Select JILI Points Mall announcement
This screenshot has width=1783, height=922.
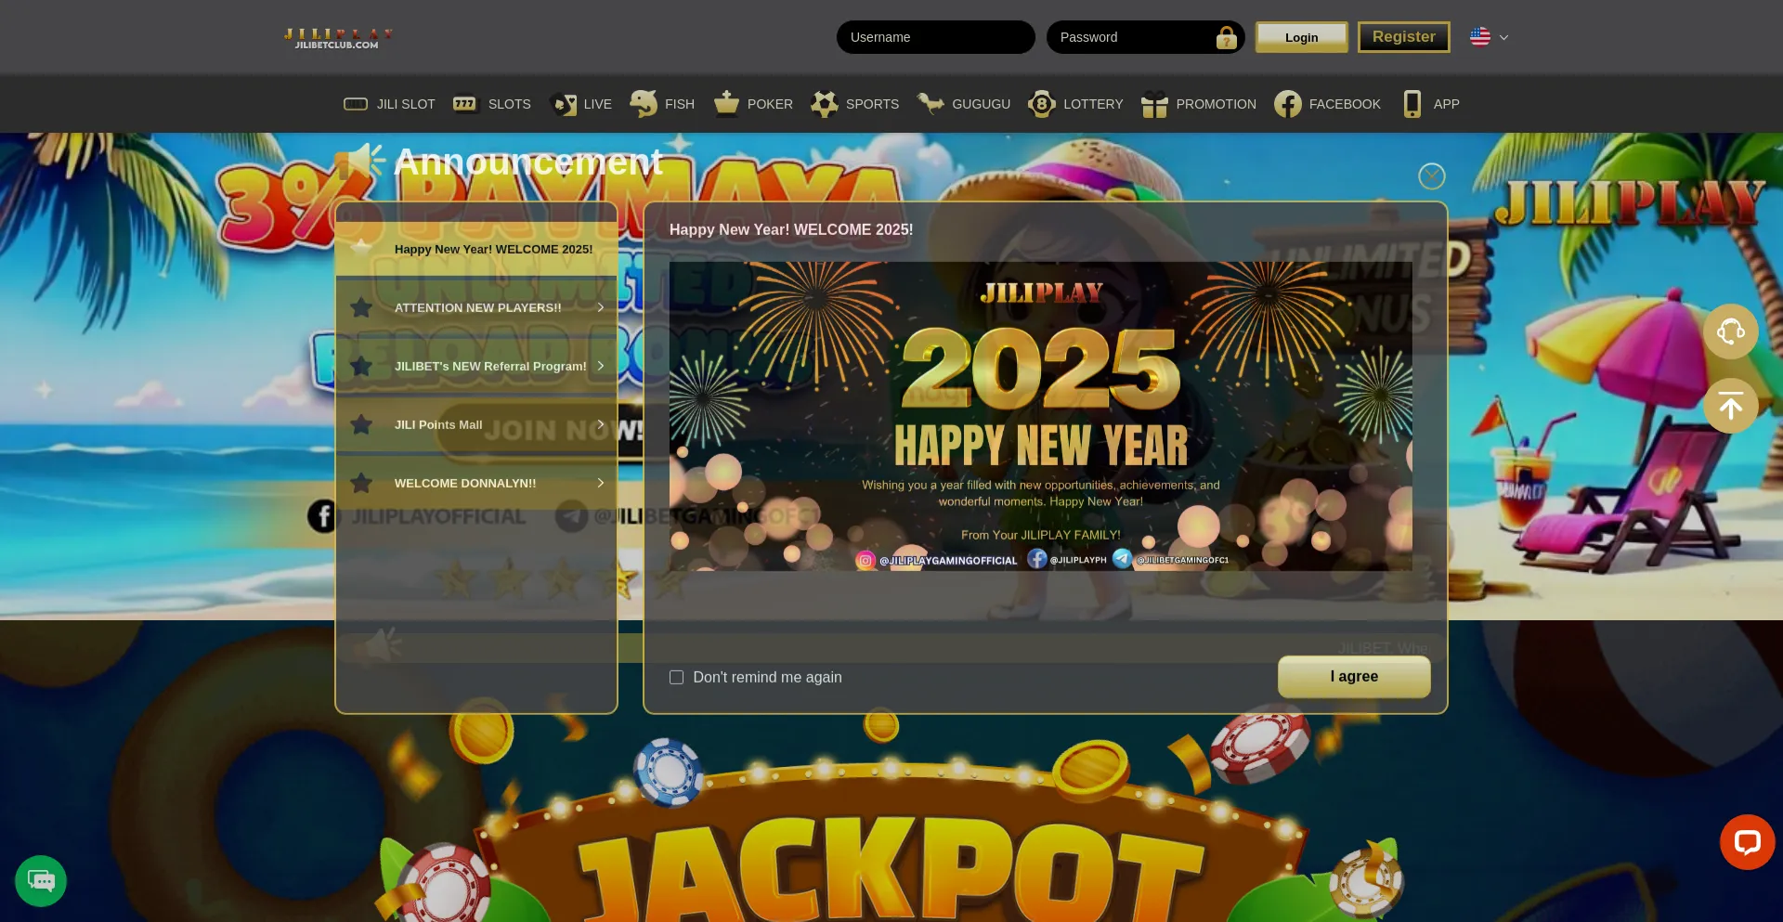click(476, 424)
